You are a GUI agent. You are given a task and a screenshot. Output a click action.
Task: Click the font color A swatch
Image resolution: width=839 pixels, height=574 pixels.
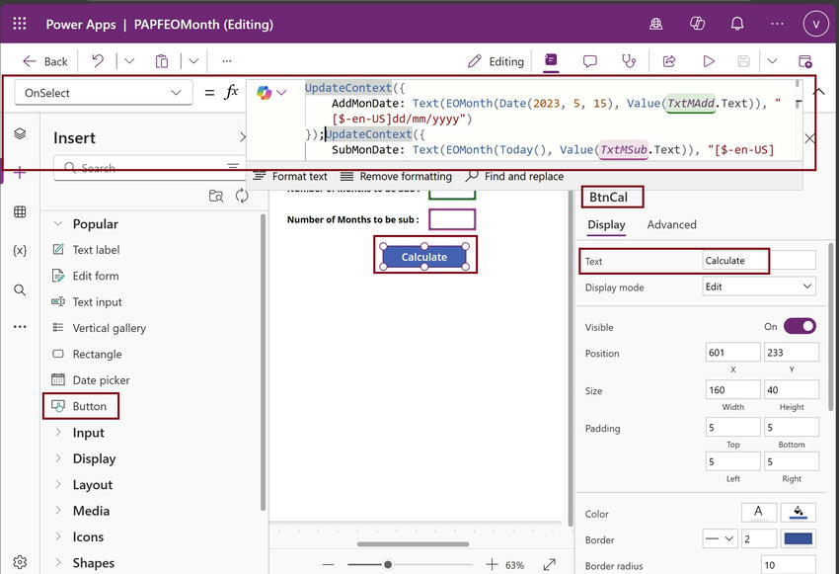pyautogui.click(x=758, y=513)
